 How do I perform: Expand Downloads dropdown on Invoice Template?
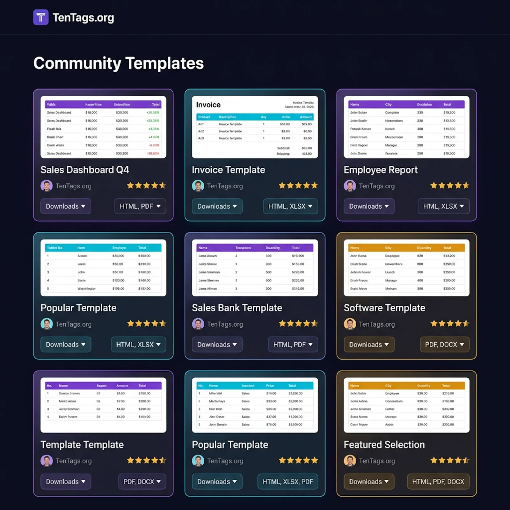click(x=217, y=206)
